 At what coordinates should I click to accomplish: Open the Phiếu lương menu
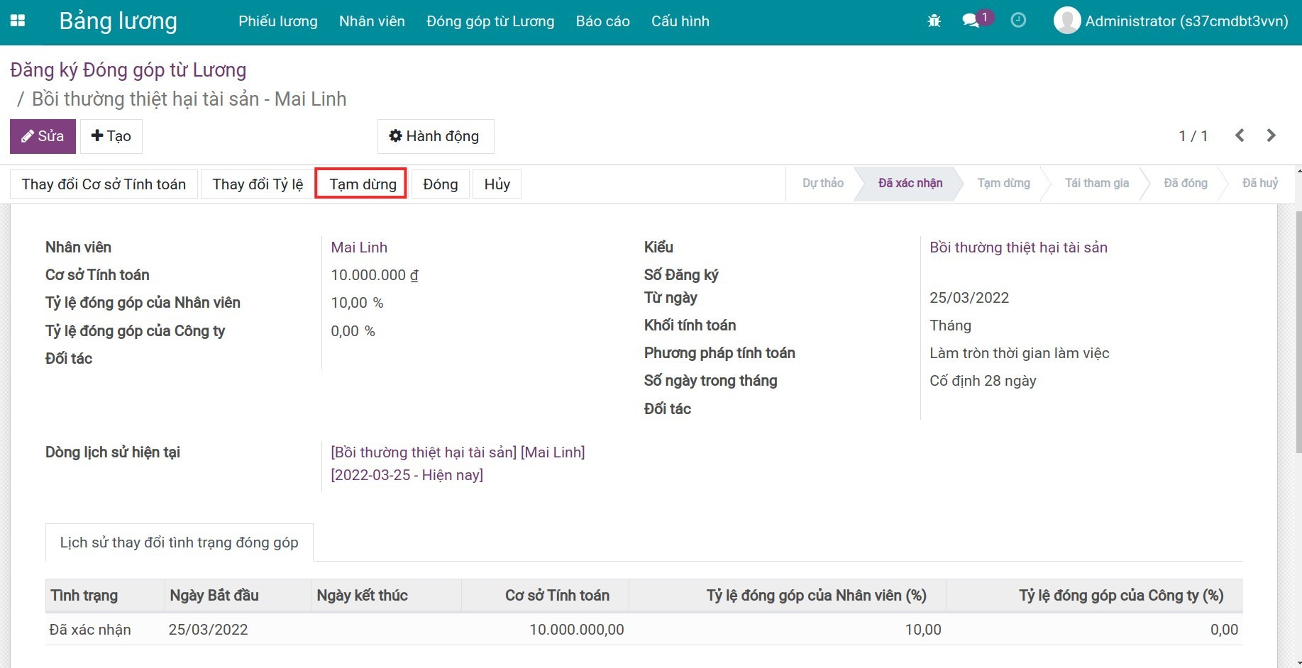[x=277, y=21]
